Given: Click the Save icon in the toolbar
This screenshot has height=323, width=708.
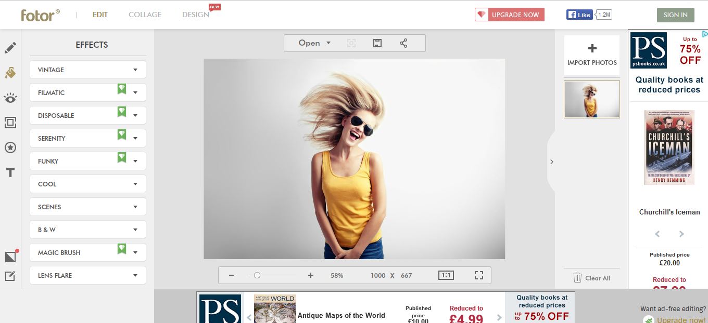Looking at the screenshot, I should coord(377,43).
